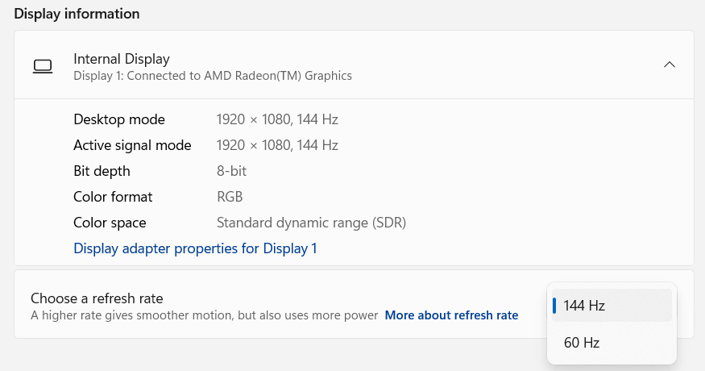
Task: Click the Connected to AMD Radeon Graphics subtitle
Action: pos(213,76)
